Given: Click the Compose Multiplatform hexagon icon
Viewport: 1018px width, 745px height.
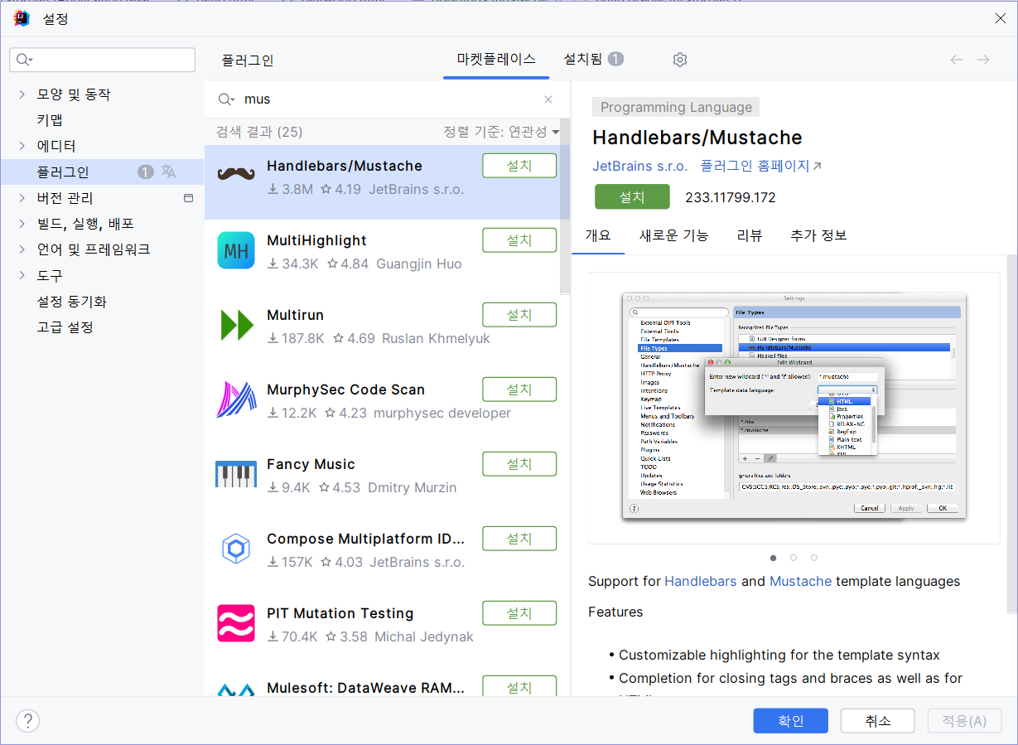Looking at the screenshot, I should click(236, 549).
